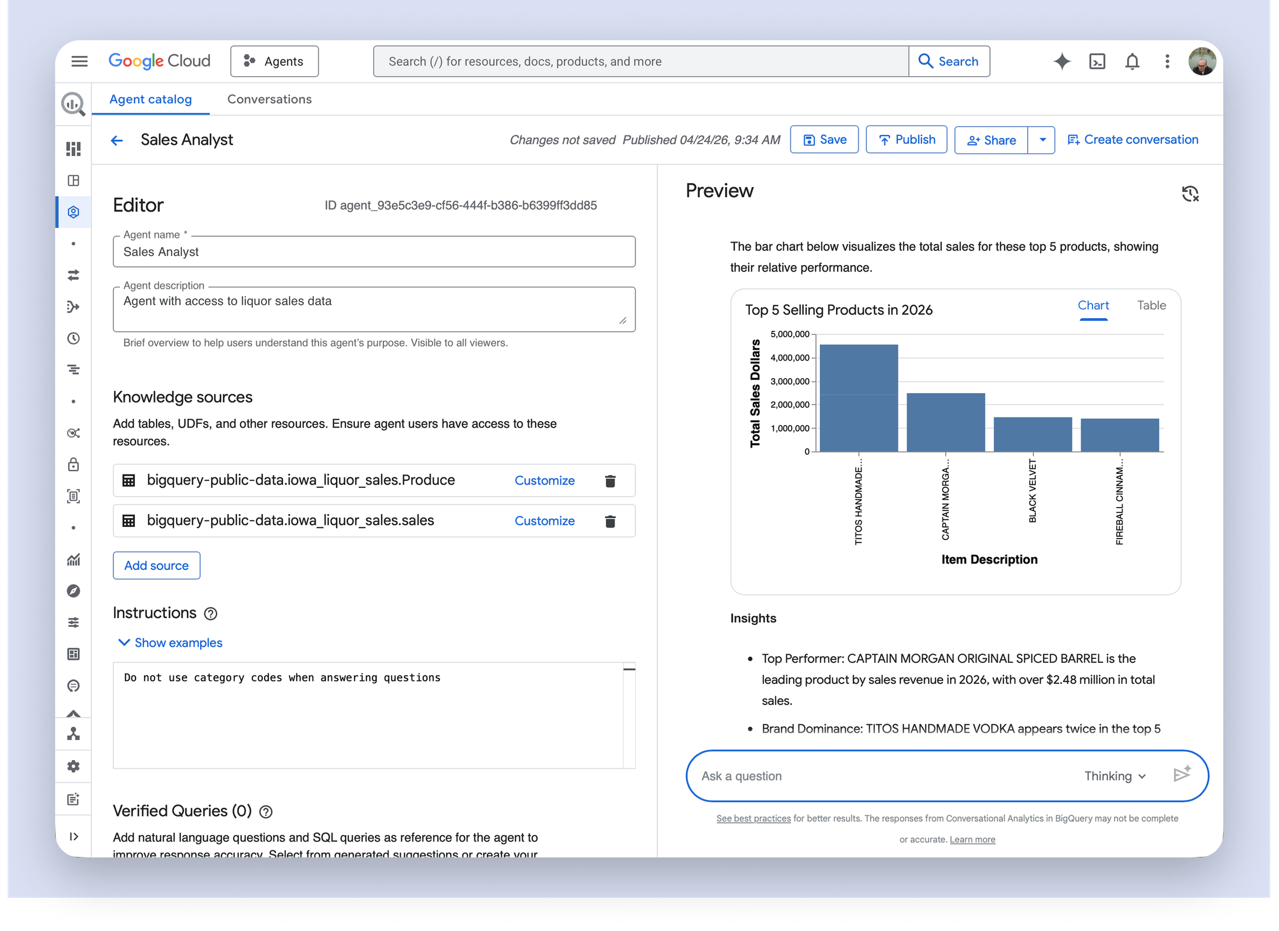Click the 'Changes not saved' status text
Screen dimensions: 1279x931
pyautogui.click(x=562, y=140)
